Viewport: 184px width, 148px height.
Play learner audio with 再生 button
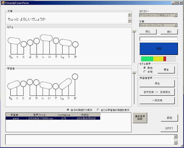click(157, 84)
